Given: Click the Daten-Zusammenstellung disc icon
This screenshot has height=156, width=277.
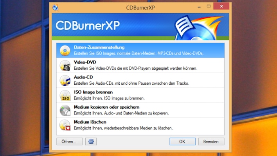Looking at the screenshot, I should [65, 51].
